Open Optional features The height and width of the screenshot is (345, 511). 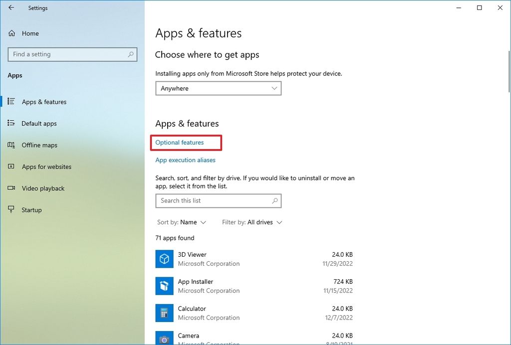(x=185, y=142)
